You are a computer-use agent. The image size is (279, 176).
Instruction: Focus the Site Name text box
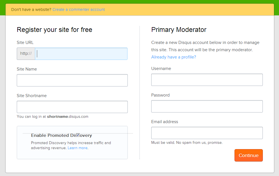[x=72, y=80]
